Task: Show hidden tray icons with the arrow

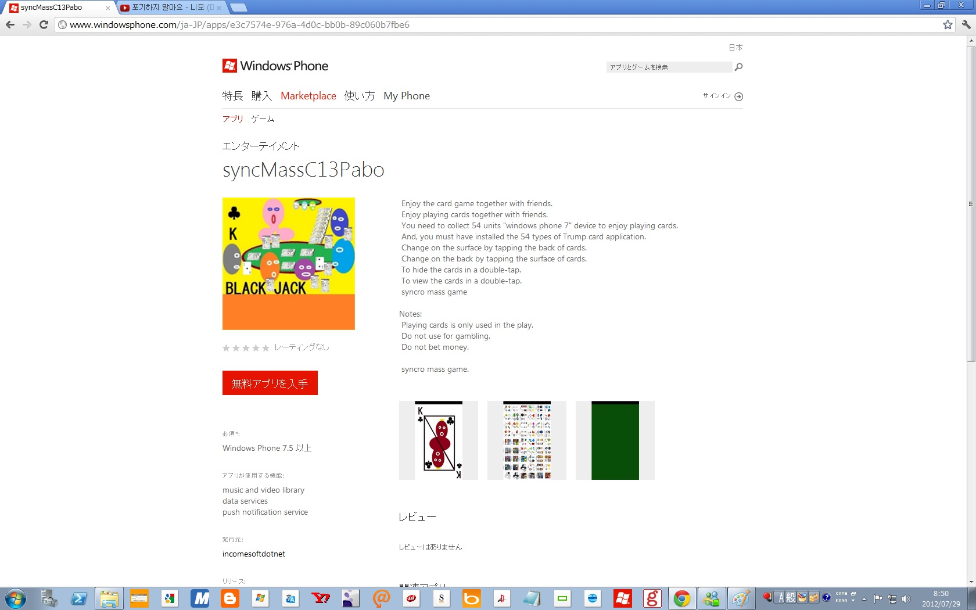Action: (x=864, y=599)
